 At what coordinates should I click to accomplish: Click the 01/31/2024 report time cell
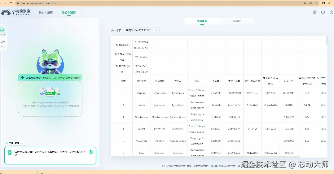pyautogui.click(x=141, y=45)
